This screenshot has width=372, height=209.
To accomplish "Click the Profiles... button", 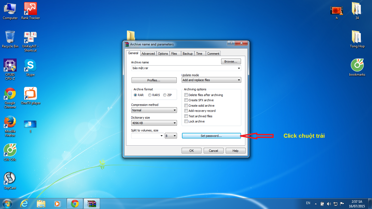I will pos(154,80).
